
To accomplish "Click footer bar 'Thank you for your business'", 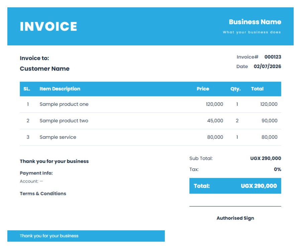I will (x=86, y=236).
